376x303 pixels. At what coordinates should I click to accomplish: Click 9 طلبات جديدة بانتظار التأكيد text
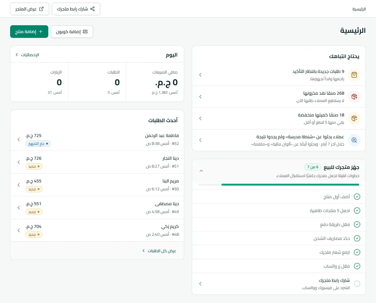tap(318, 72)
